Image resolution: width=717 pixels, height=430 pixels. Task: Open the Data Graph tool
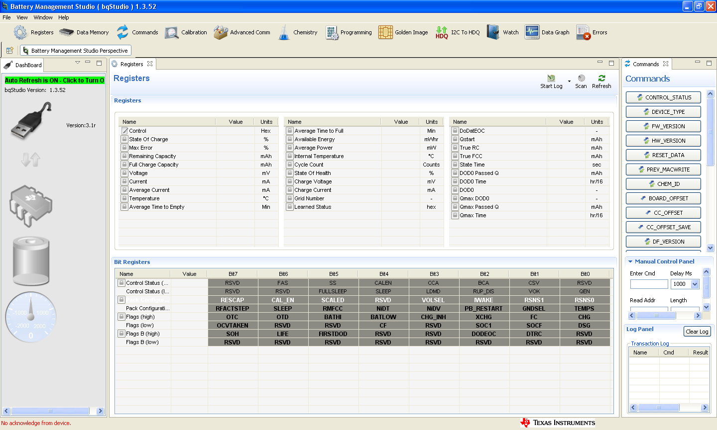(x=547, y=32)
